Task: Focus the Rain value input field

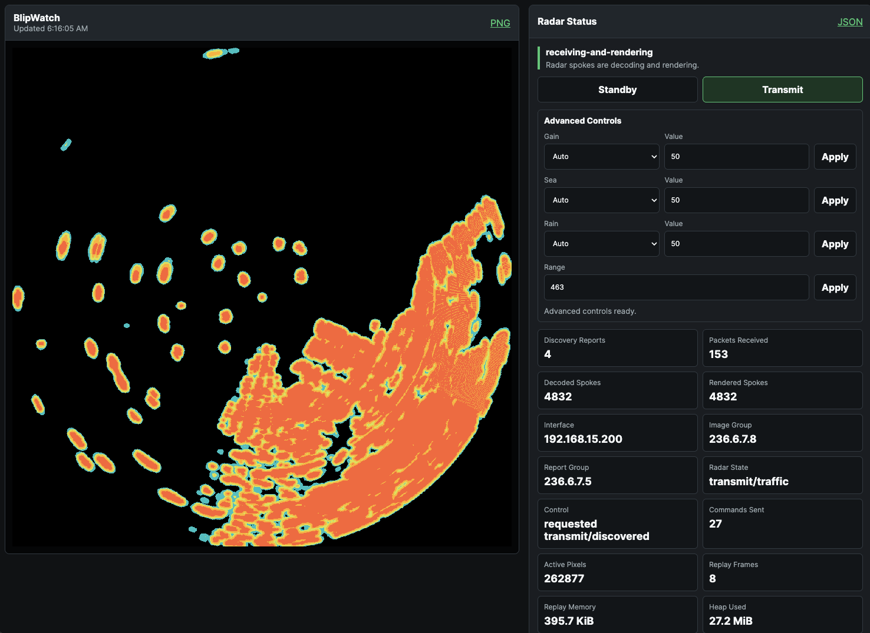Action: tap(737, 244)
